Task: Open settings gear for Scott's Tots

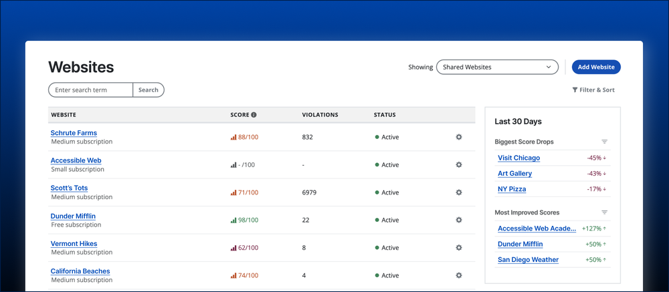Action: click(x=459, y=192)
